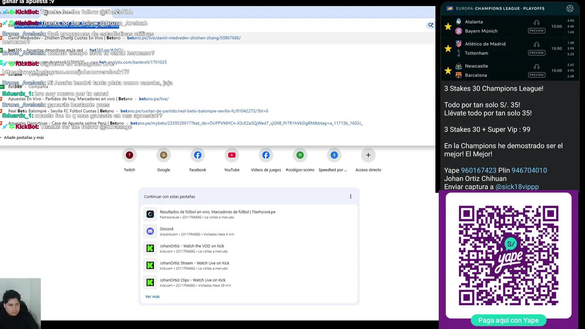Select the analytix.com/bankroll/1701025 suggestion
Viewport: 585px width, 329px height.
click(x=217, y=62)
